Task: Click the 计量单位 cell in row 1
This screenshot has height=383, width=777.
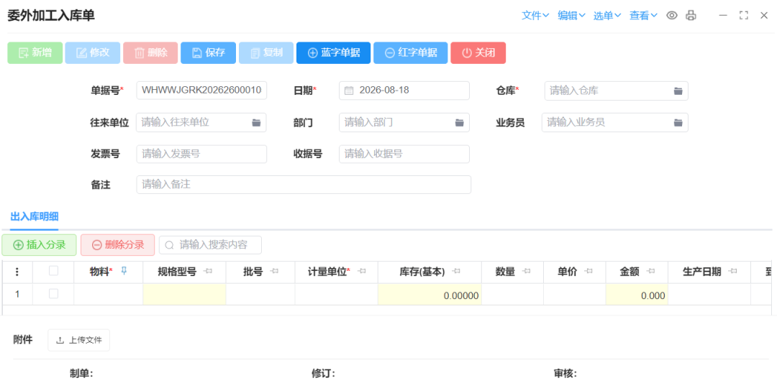Action: pyautogui.click(x=337, y=295)
